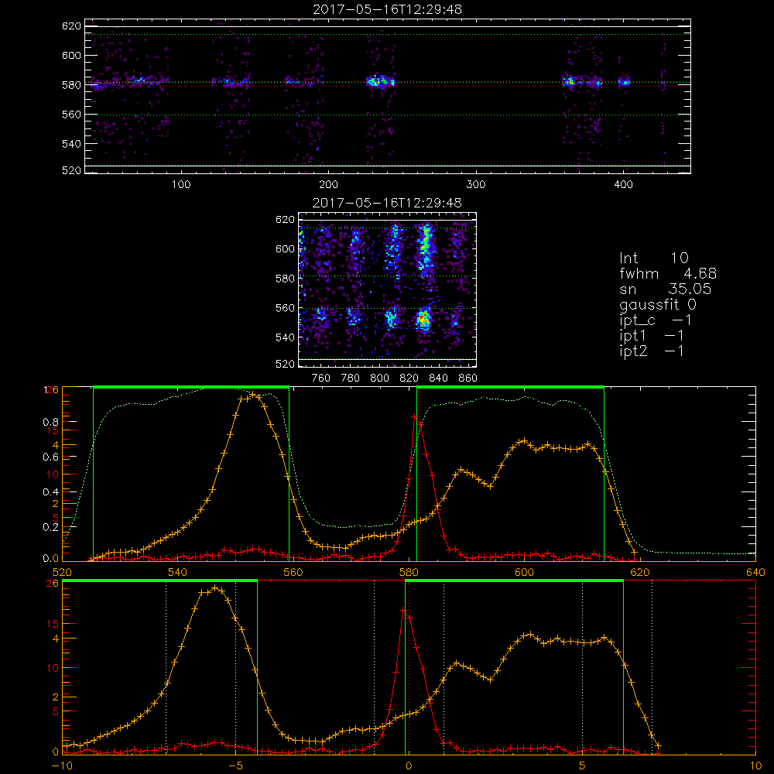Select the 'Int 10' readout text
This screenshot has width=774, height=774.
(653, 259)
